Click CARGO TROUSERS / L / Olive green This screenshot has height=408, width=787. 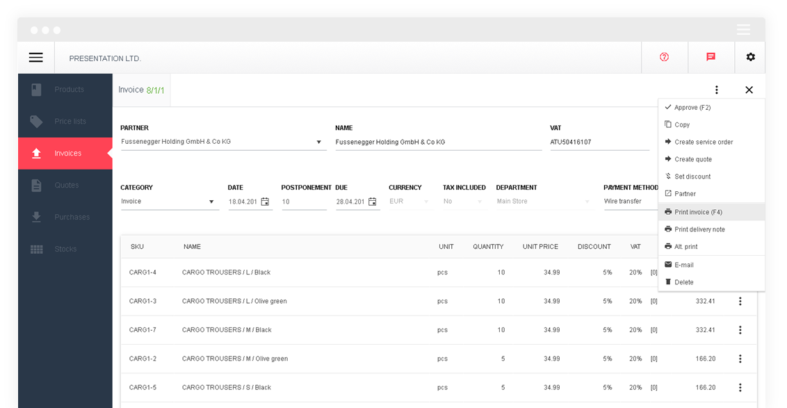(x=234, y=301)
